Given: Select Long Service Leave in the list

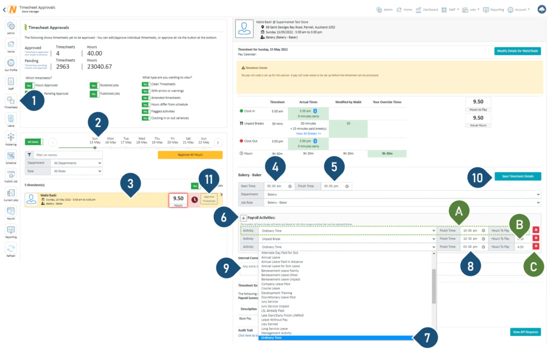Looking at the screenshot, I should (274, 329).
